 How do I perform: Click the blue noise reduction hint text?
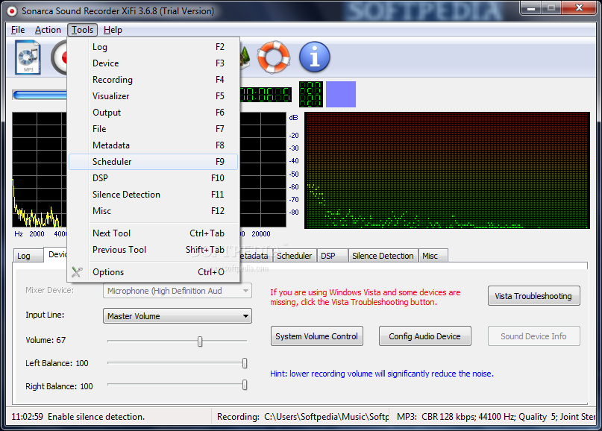[x=382, y=374]
